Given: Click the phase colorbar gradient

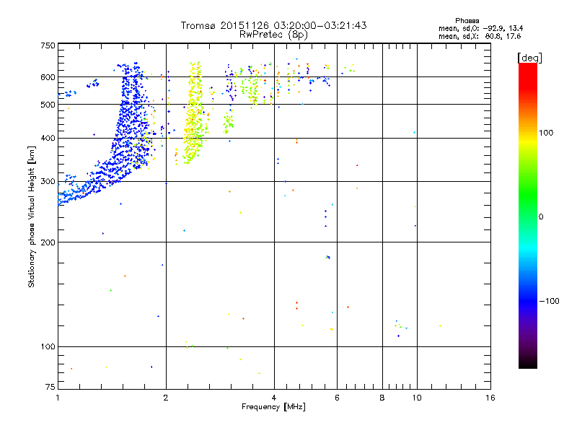Looking at the screenshot, I should (x=528, y=215).
